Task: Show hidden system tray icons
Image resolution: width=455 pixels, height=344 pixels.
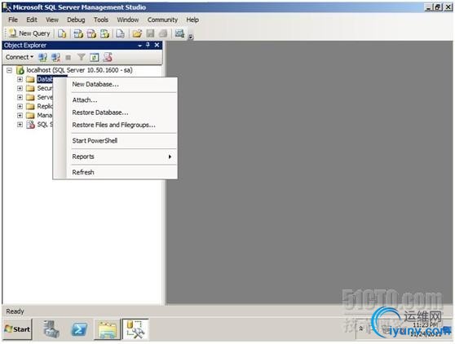Action: pos(361,329)
